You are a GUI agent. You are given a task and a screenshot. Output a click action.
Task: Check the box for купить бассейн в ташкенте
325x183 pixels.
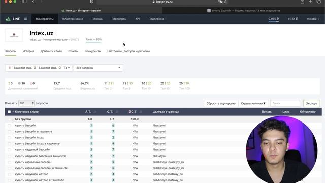pyautogui.click(x=10, y=132)
